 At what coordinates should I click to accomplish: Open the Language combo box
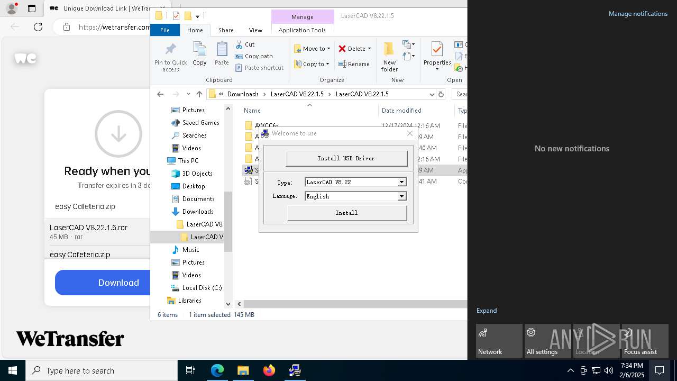pos(401,196)
